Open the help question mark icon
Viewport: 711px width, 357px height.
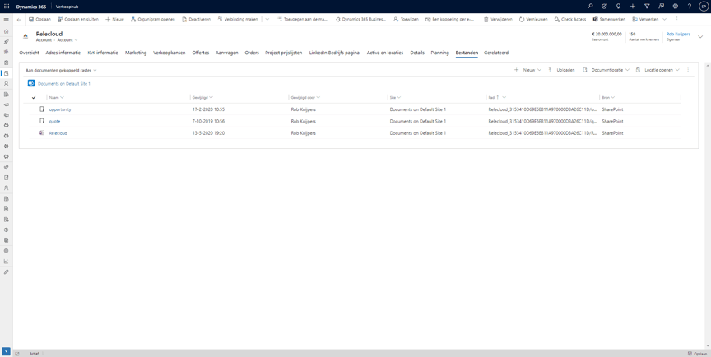coord(690,7)
